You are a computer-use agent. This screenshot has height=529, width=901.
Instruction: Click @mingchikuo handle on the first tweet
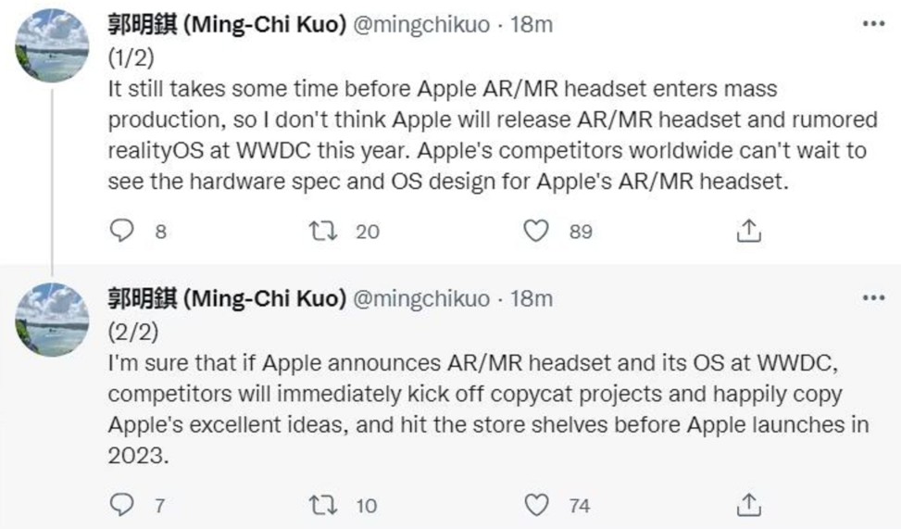[x=422, y=25]
